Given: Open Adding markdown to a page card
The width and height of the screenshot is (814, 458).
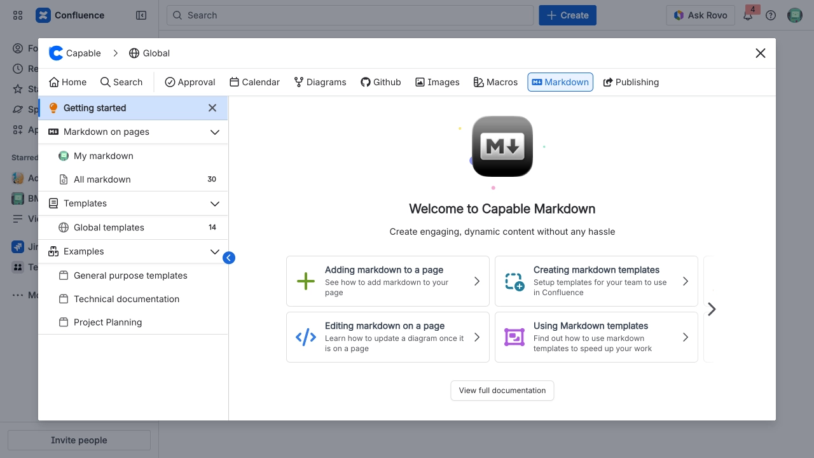Looking at the screenshot, I should click(x=388, y=281).
